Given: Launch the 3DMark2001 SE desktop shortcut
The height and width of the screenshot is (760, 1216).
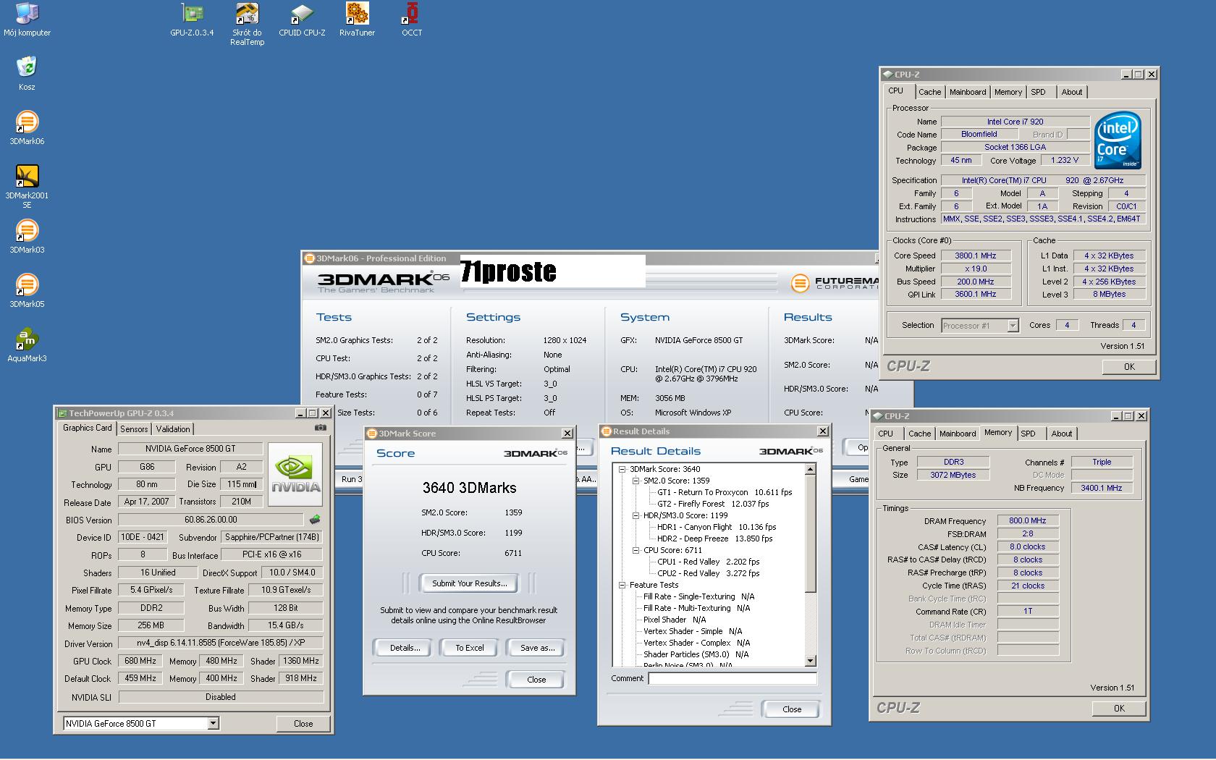Looking at the screenshot, I should [27, 186].
